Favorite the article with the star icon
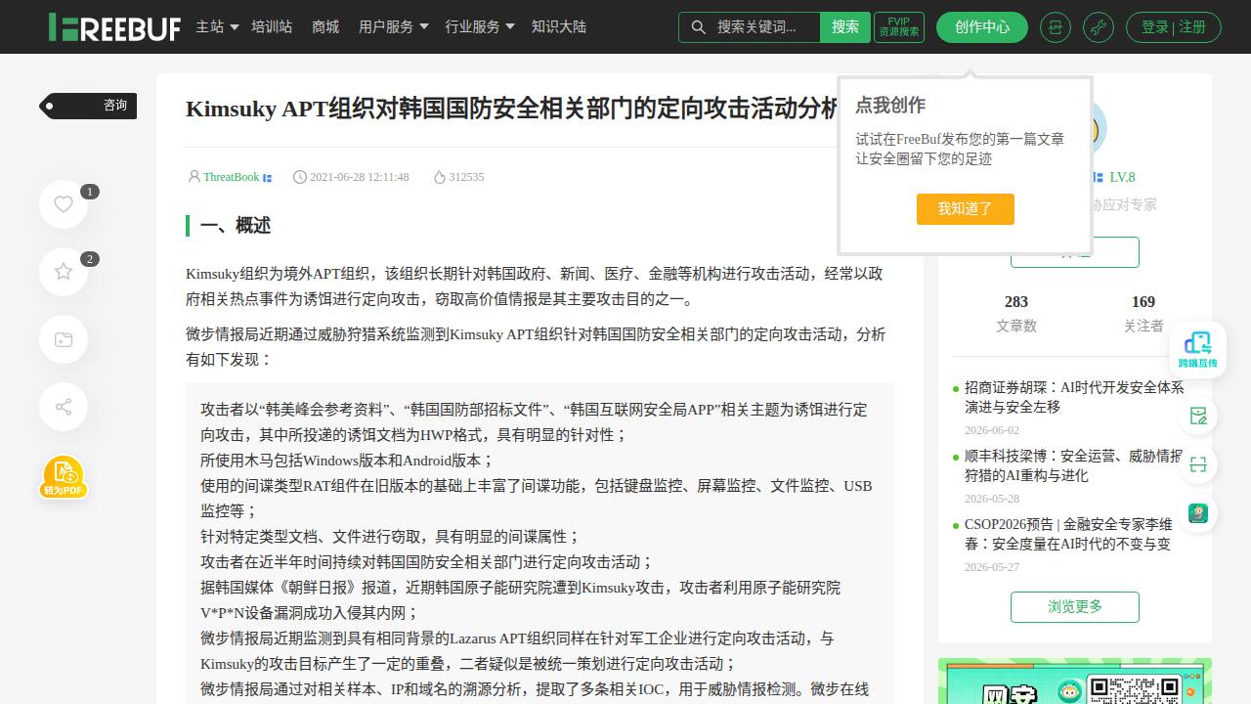Screen dimensions: 1251x704 pyautogui.click(x=64, y=271)
